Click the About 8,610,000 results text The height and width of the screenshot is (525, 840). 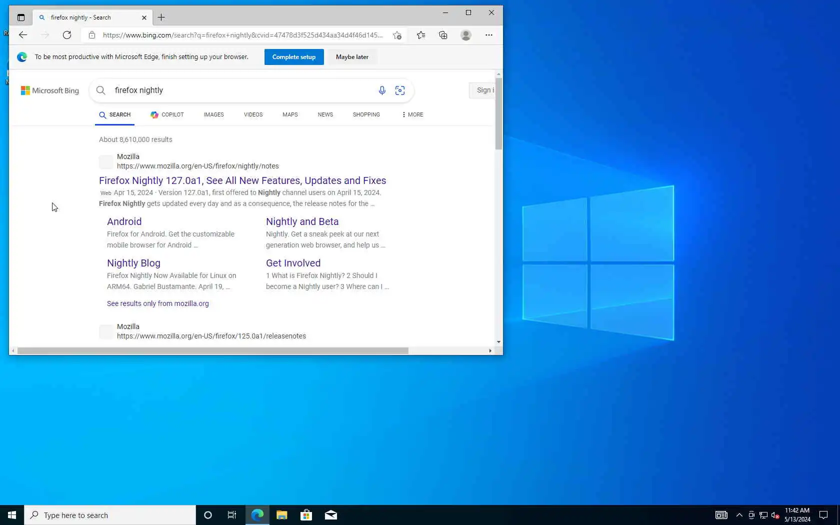(x=135, y=139)
